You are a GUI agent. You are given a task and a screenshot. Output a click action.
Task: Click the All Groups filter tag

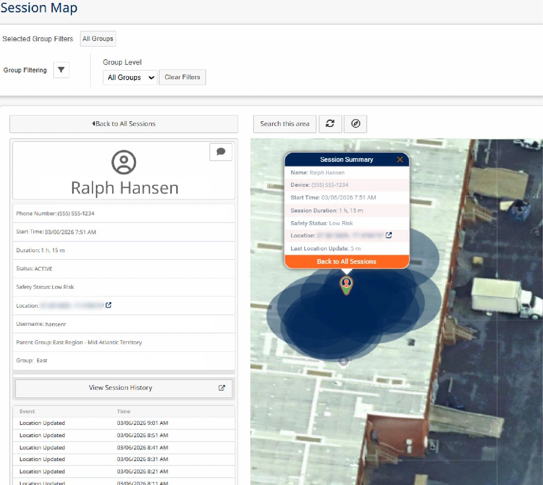click(x=98, y=39)
